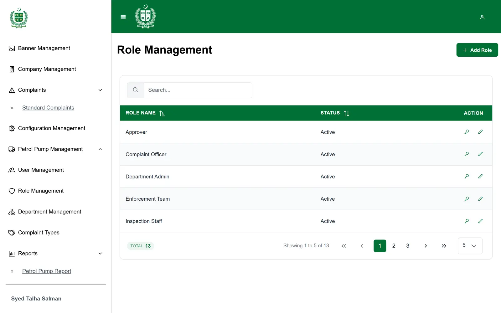Toggle the hamburger menu icon
This screenshot has width=501, height=313.
123,17
